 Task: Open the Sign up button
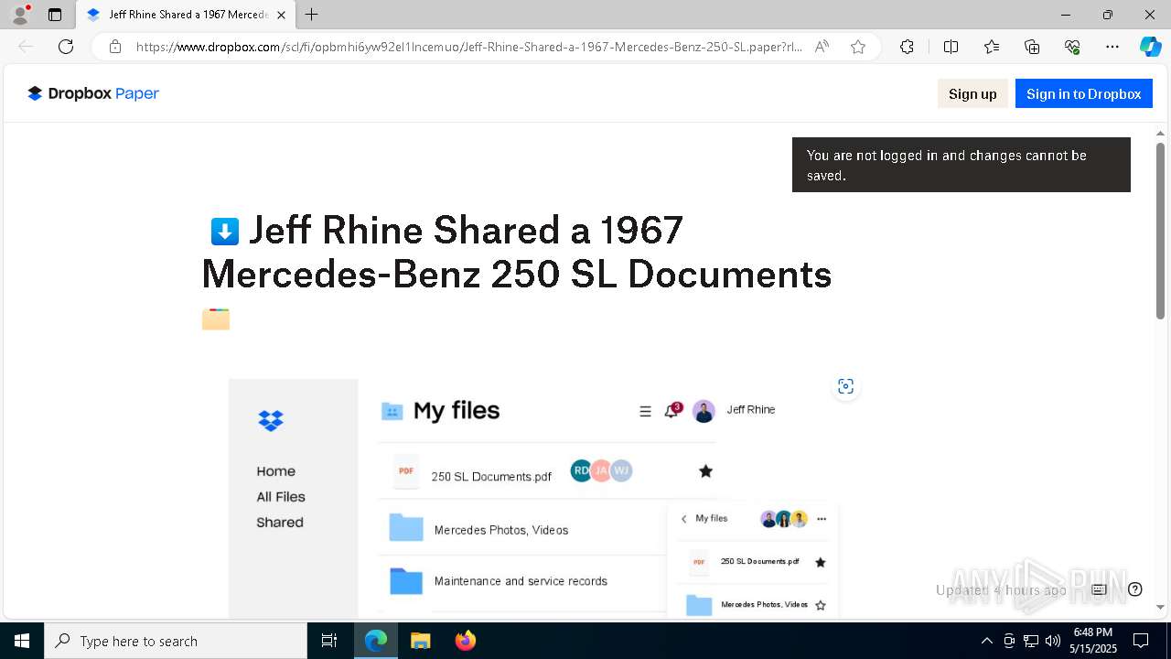pyautogui.click(x=972, y=93)
